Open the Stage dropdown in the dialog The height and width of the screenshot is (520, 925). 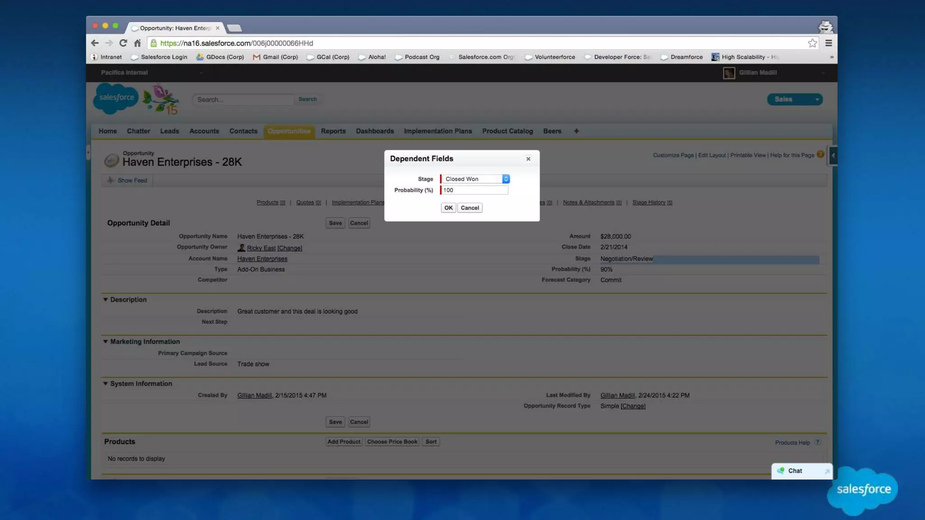(x=475, y=179)
